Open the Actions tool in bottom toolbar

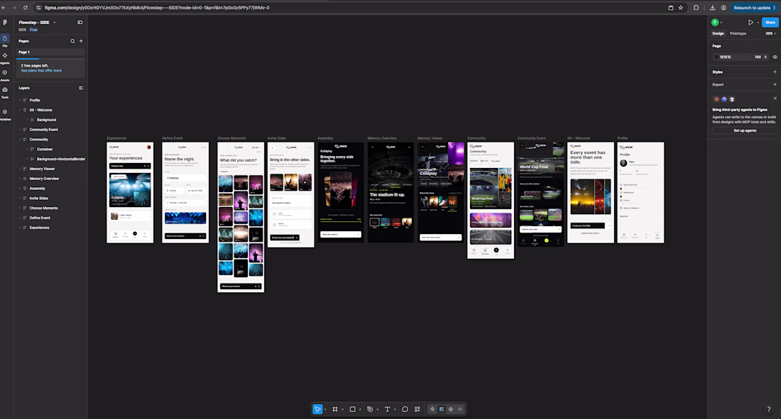click(417, 409)
